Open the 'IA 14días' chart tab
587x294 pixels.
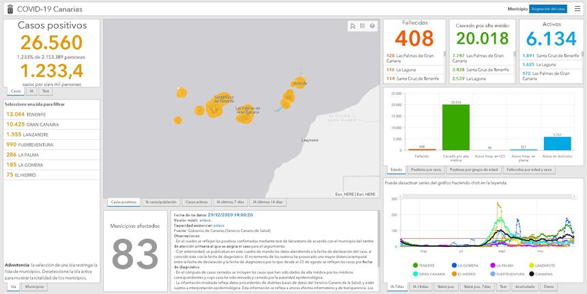point(422,287)
